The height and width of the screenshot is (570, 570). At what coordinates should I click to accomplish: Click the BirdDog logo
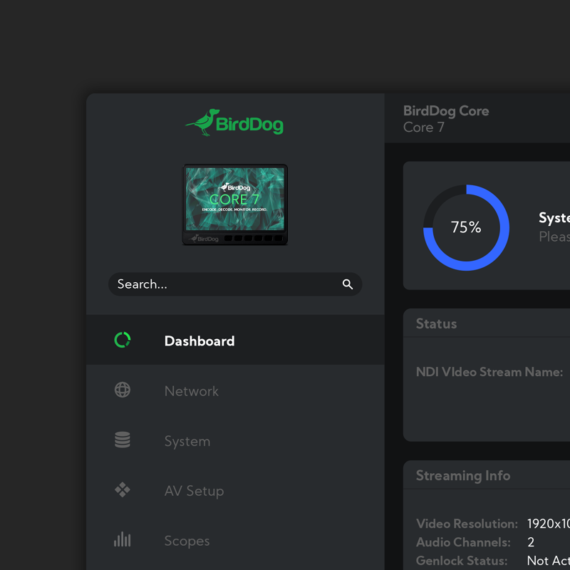[x=234, y=123]
